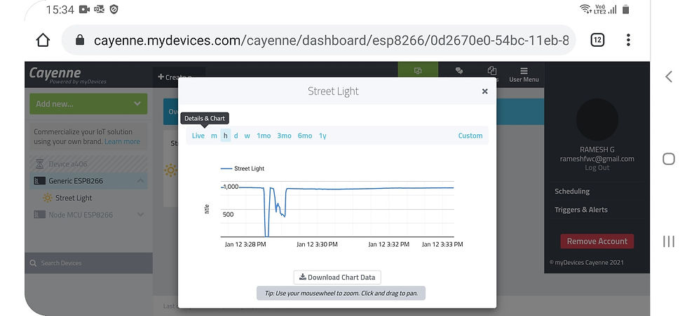687x316 pixels.
Task: Select the m (minute) time range
Action: [214, 136]
